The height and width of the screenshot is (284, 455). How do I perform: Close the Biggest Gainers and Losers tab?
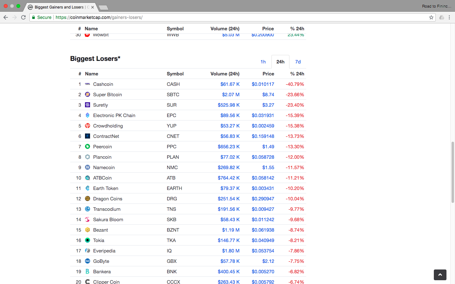pos(93,7)
